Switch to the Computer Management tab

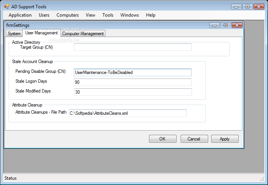83,34
